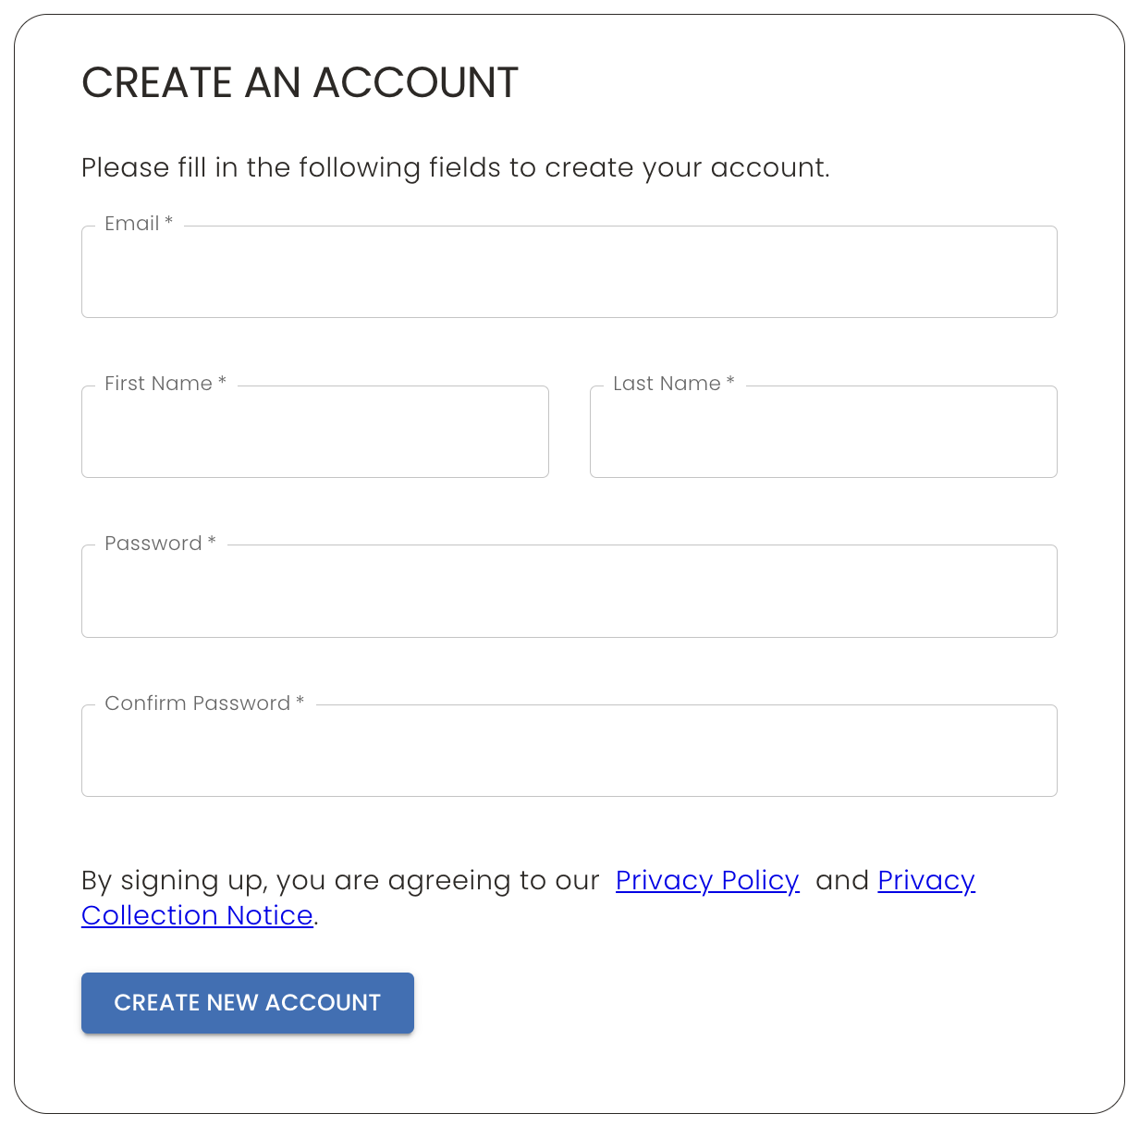
Task: Click the 'First Name *' field label
Action: coord(165,384)
